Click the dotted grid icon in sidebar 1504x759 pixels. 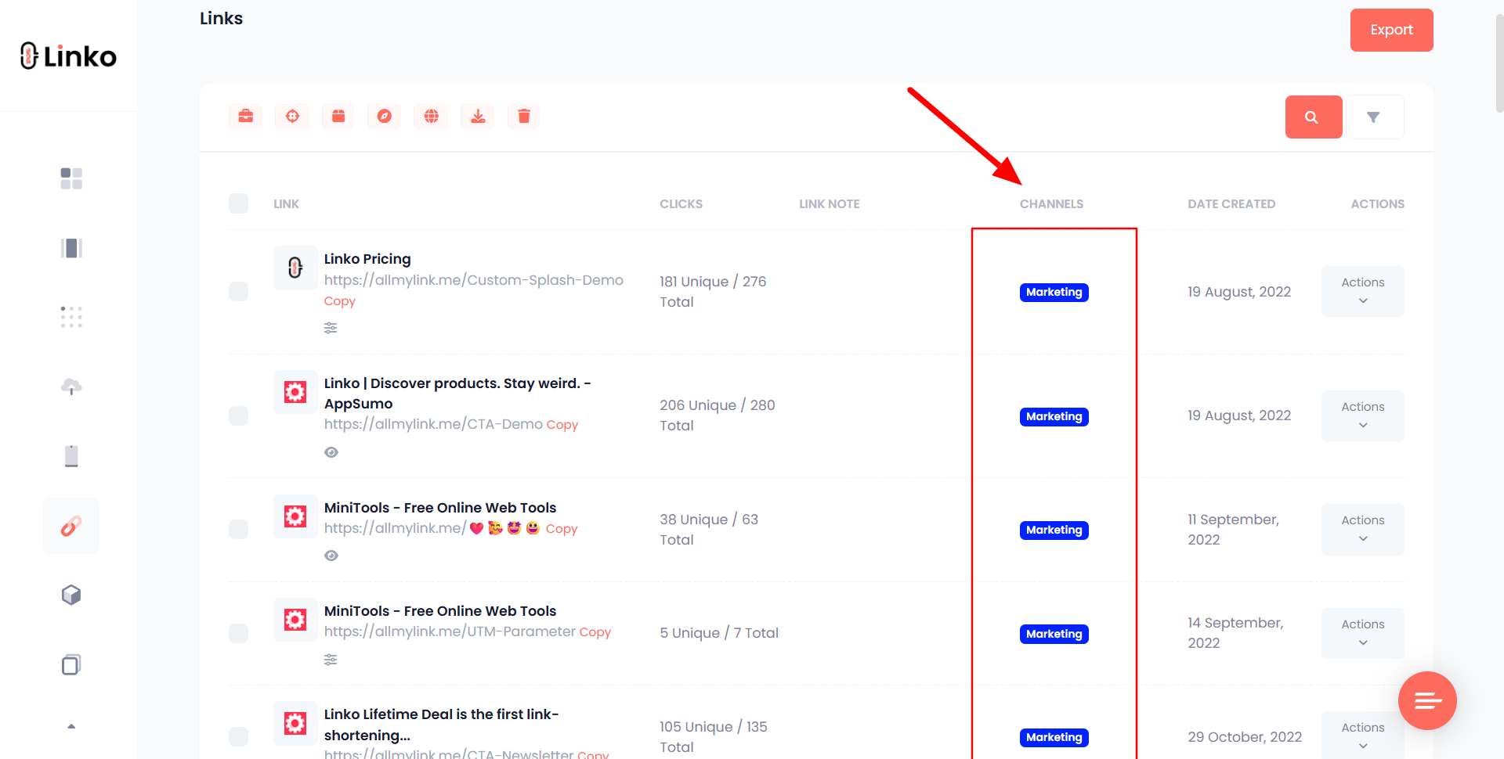pos(71,317)
